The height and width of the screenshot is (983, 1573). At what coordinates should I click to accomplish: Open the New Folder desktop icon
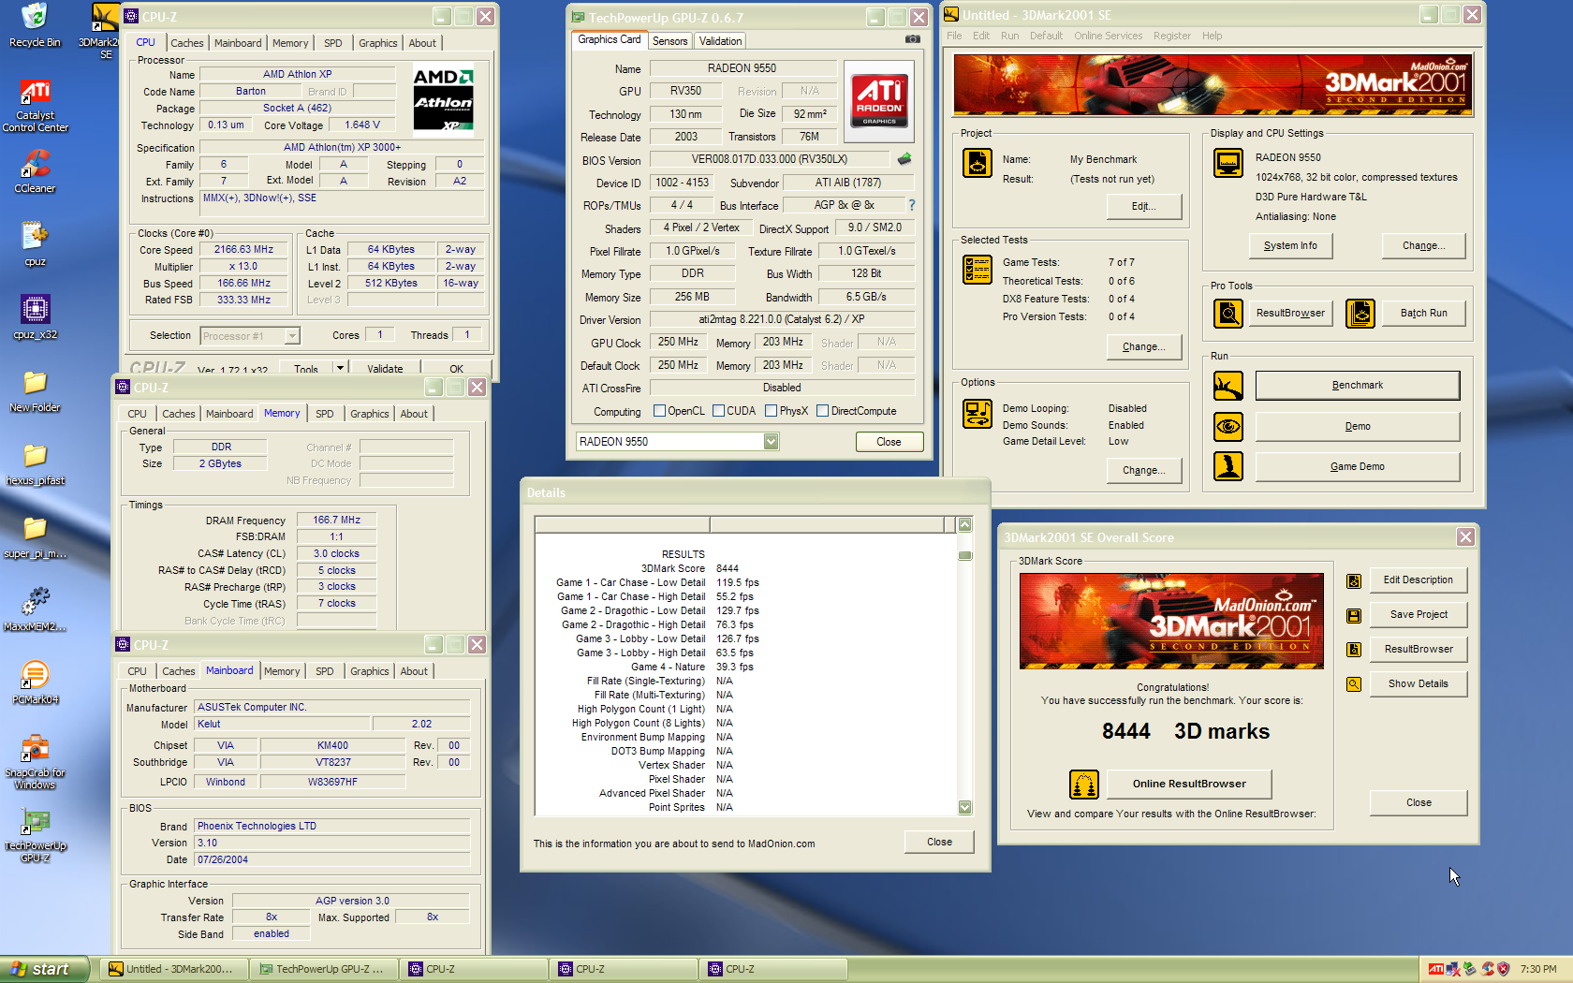(x=35, y=389)
